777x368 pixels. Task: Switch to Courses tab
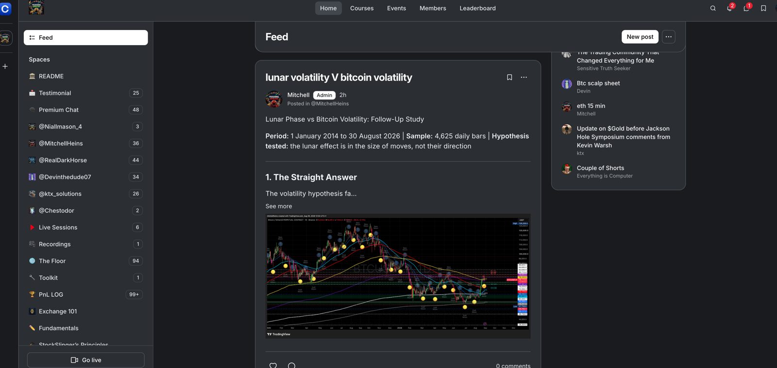tap(362, 8)
